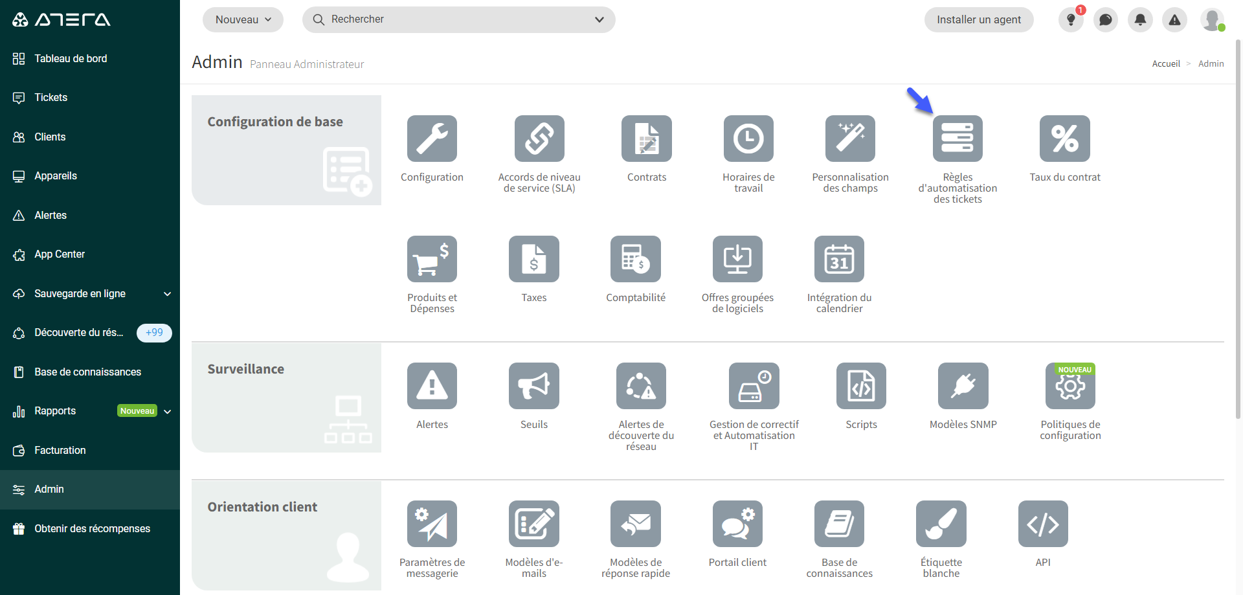Open Modèles d'e-mails icon
Image resolution: width=1243 pixels, height=595 pixels.
534,524
